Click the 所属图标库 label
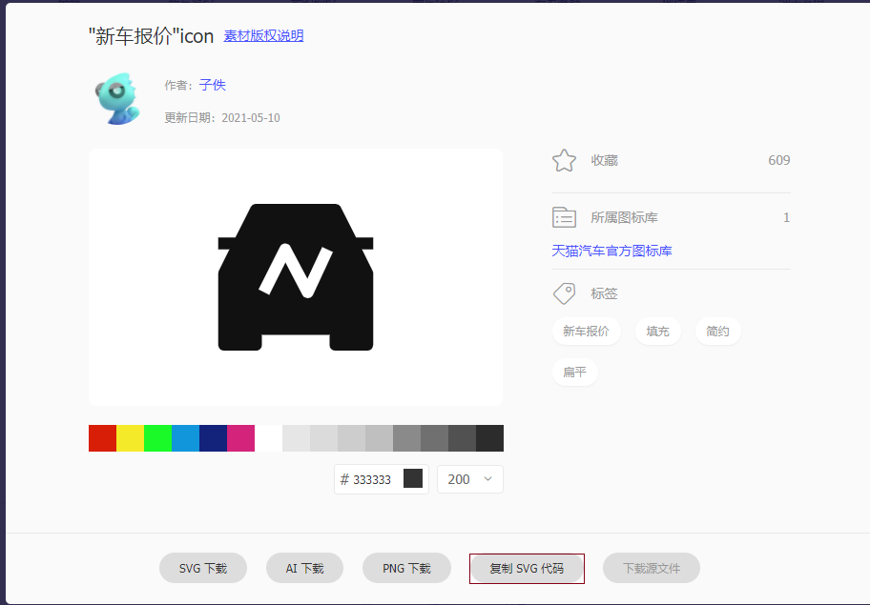 point(624,217)
